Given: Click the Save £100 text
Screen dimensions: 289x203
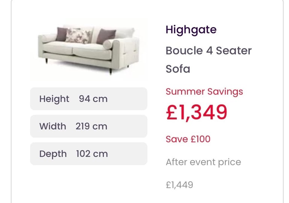Looking at the screenshot, I should click(188, 139).
